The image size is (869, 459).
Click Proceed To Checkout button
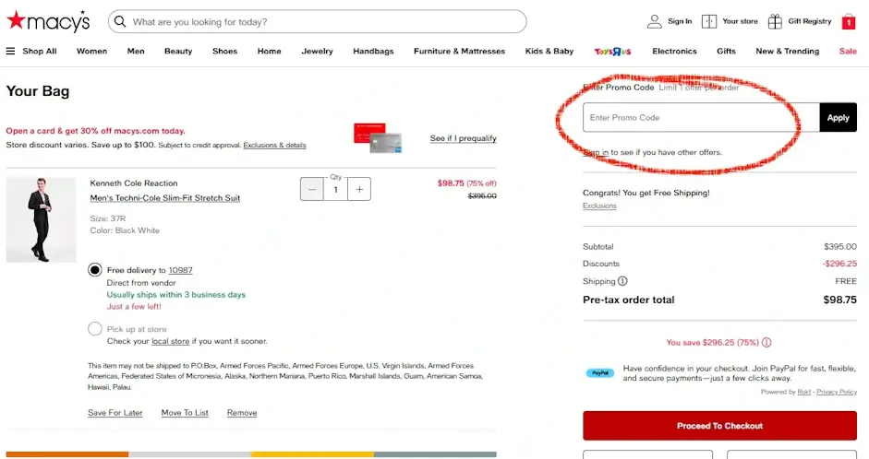coord(720,426)
